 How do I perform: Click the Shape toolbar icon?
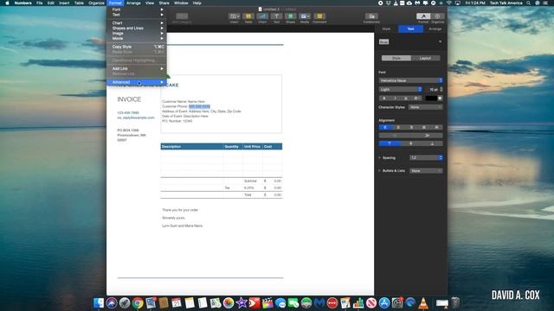[291, 16]
